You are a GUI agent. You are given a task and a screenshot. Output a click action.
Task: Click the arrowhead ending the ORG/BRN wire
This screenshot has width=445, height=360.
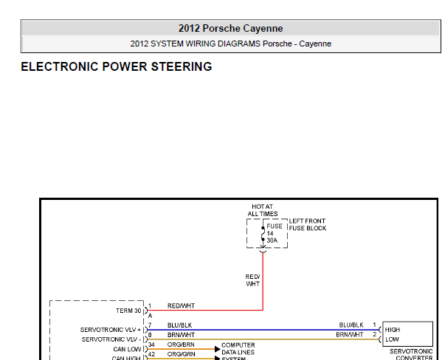click(x=218, y=349)
